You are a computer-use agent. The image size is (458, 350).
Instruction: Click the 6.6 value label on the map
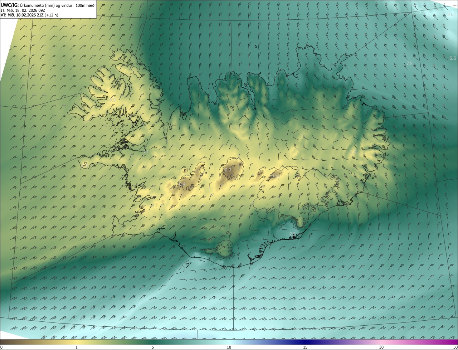point(453,58)
